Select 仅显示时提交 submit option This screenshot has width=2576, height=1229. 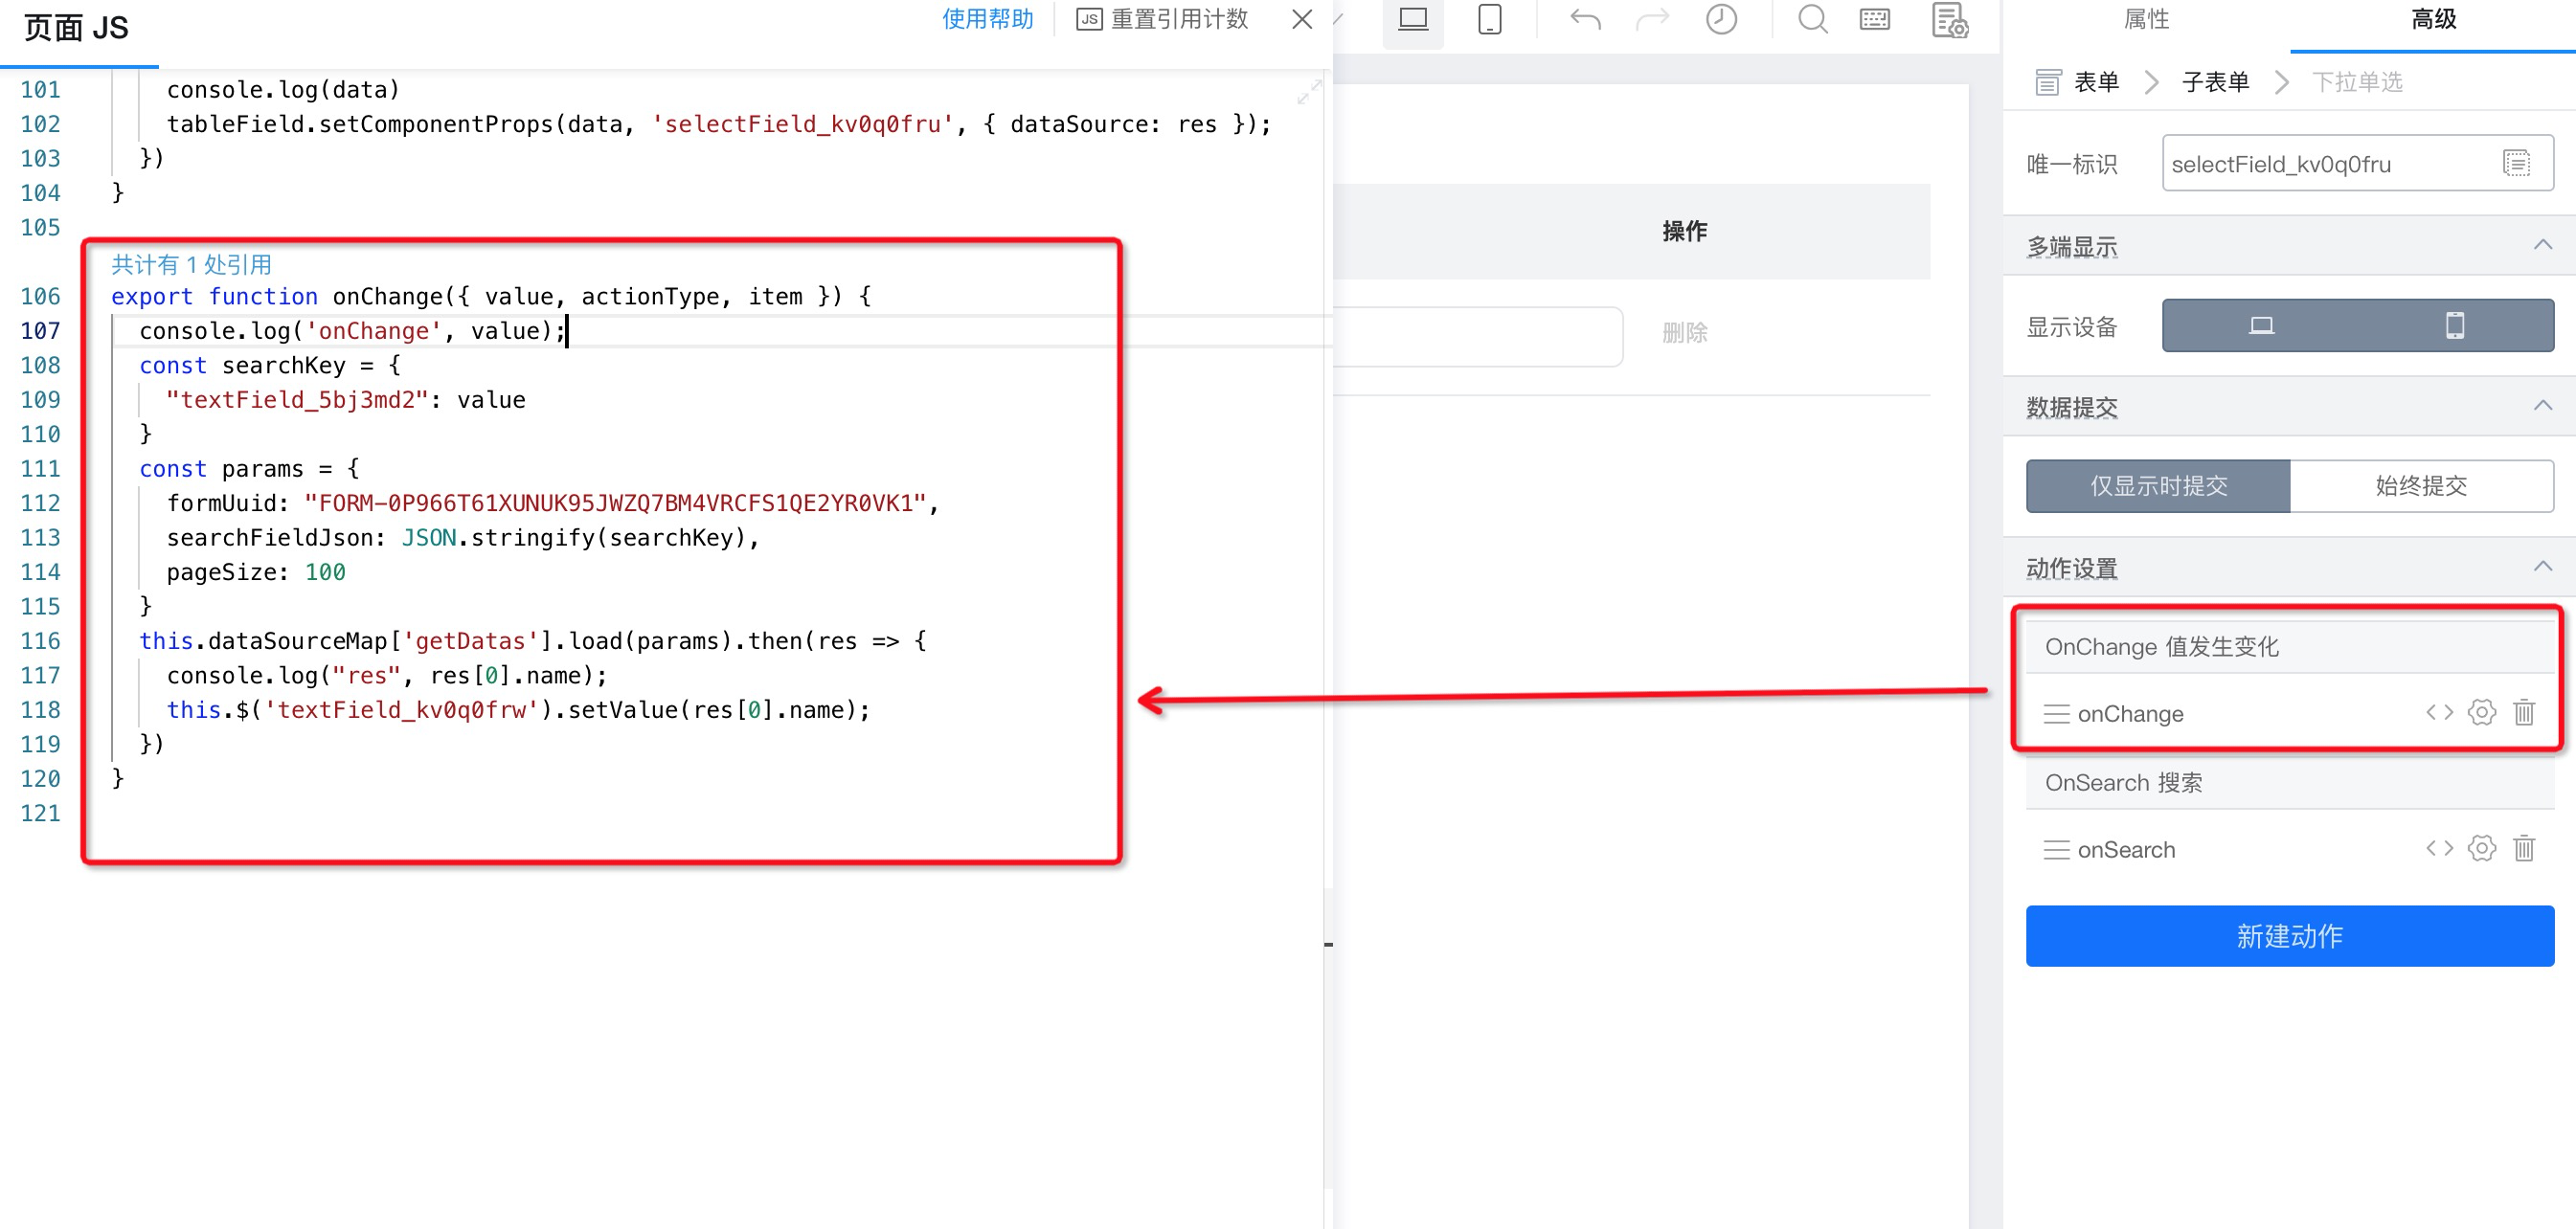click(2158, 485)
